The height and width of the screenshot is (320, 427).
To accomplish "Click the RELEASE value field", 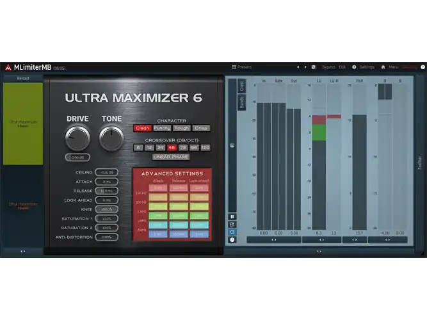I will click(107, 191).
